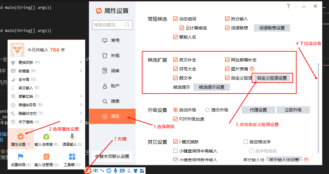The image size is (329, 174).
Task: Select the 自动升级 radio button
Action: [175, 110]
